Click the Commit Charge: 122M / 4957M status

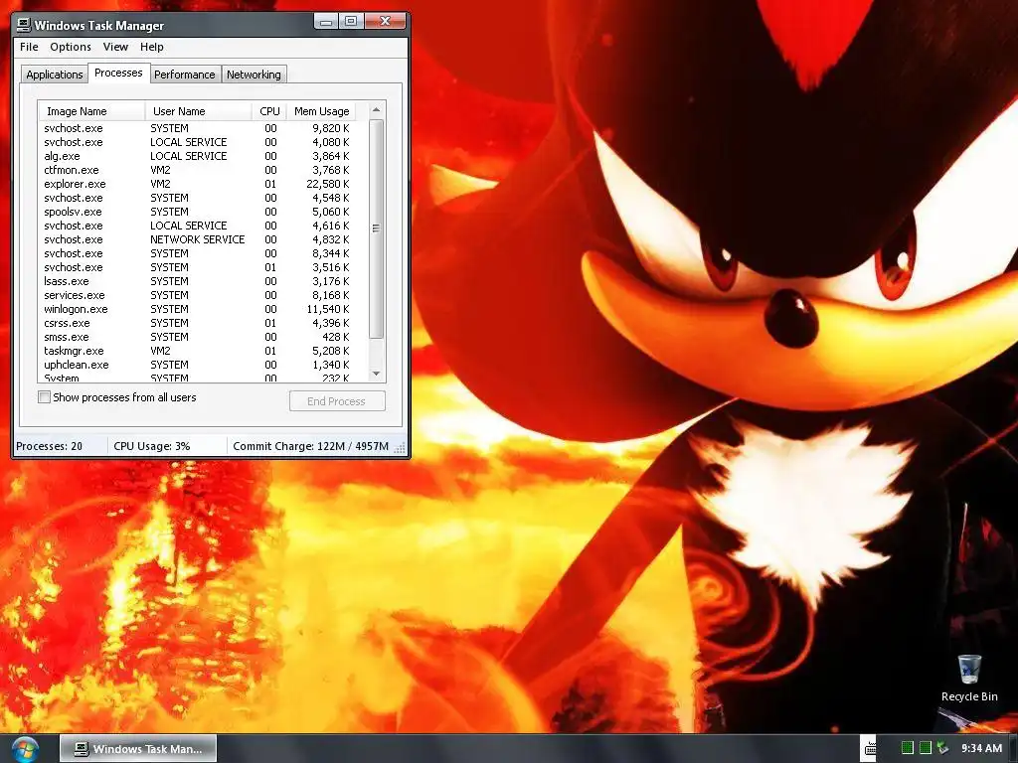pyautogui.click(x=310, y=446)
